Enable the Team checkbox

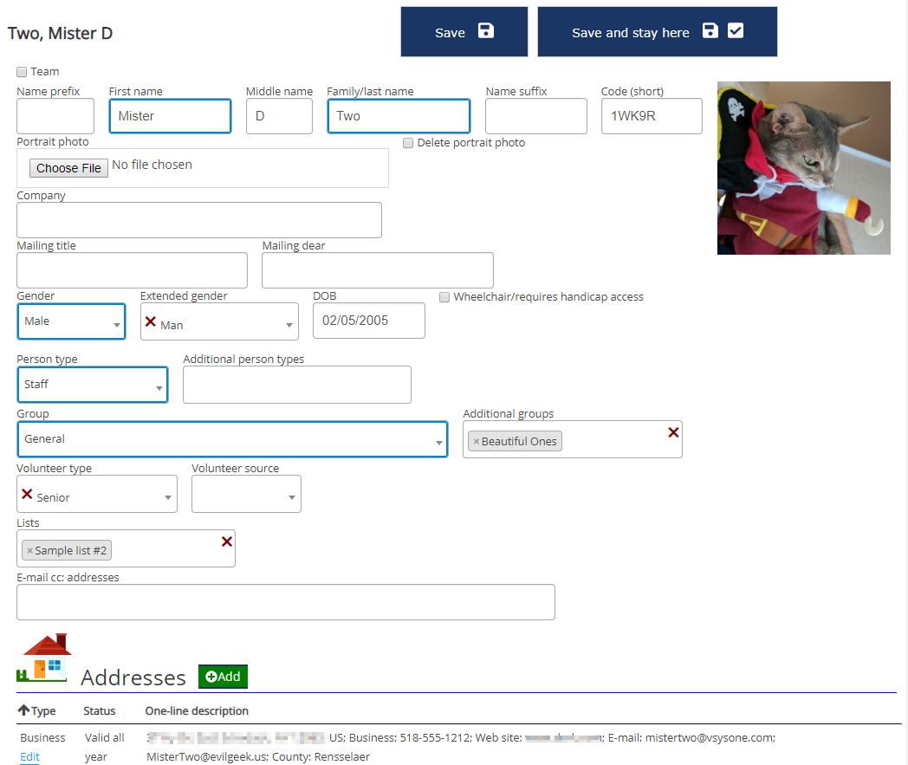point(22,72)
